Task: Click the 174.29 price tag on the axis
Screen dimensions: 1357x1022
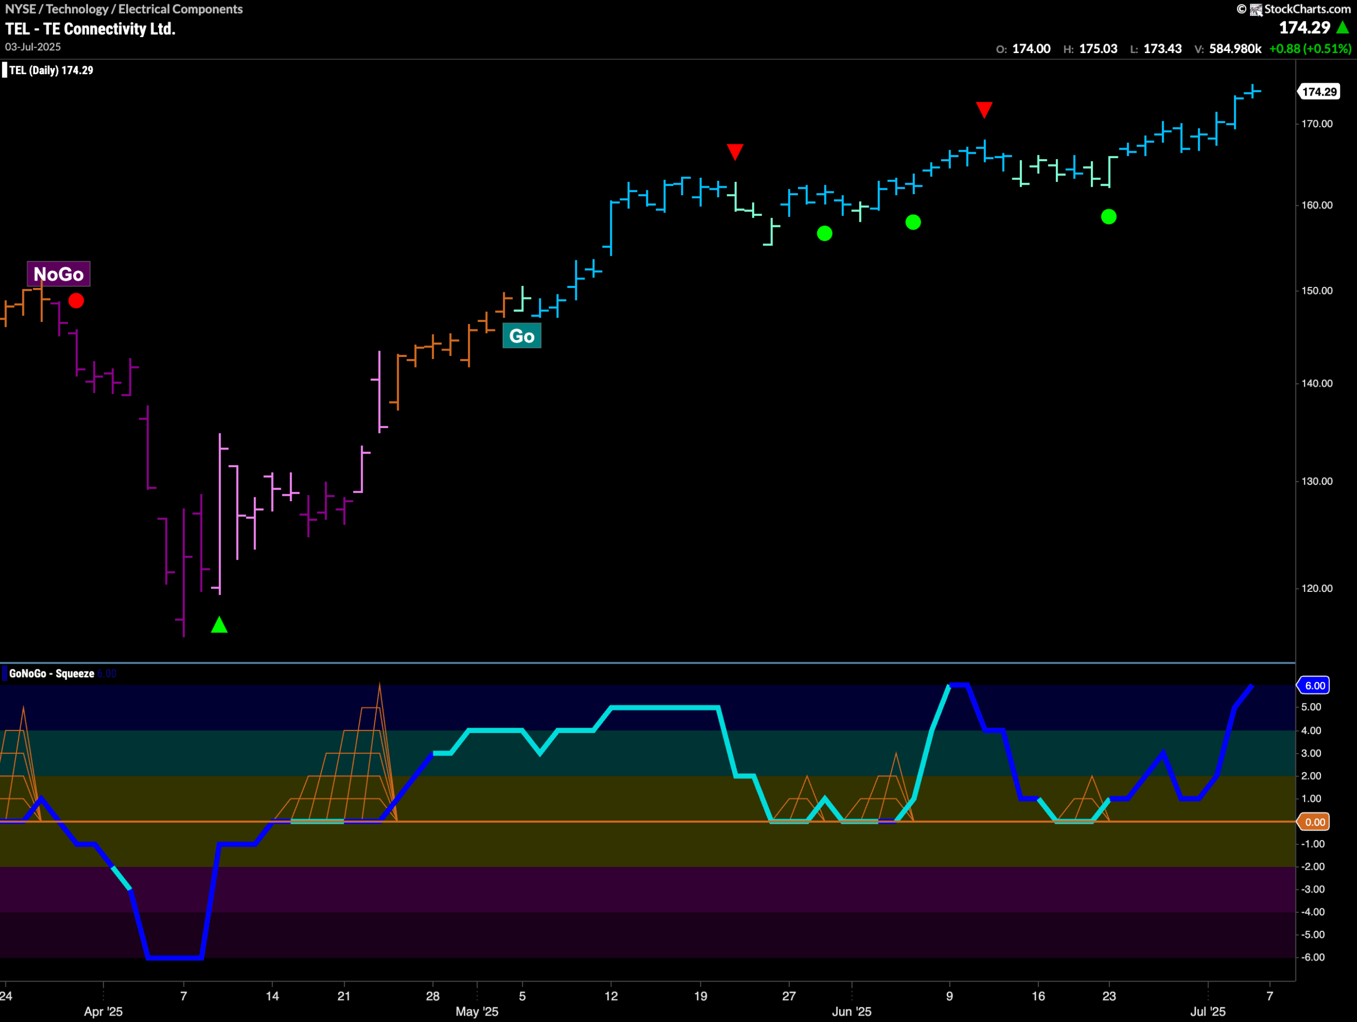Action: [1319, 92]
